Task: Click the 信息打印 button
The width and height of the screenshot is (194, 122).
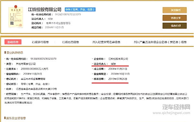Action: 175,26
